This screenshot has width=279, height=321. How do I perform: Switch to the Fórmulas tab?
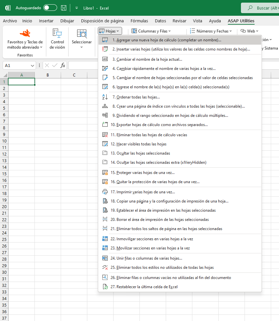coord(139,21)
